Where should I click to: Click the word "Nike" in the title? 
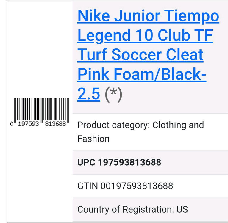click(x=91, y=16)
